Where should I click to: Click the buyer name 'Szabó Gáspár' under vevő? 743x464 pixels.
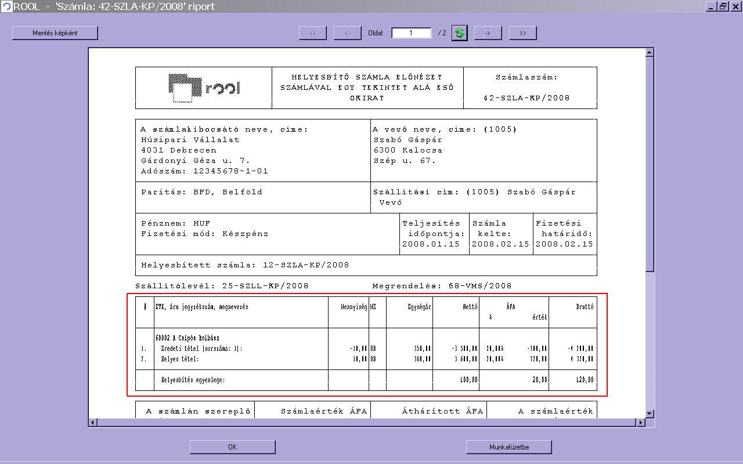[407, 140]
